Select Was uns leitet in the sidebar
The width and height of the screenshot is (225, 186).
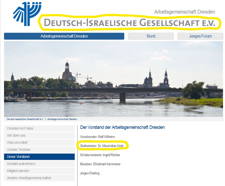click(x=39, y=142)
